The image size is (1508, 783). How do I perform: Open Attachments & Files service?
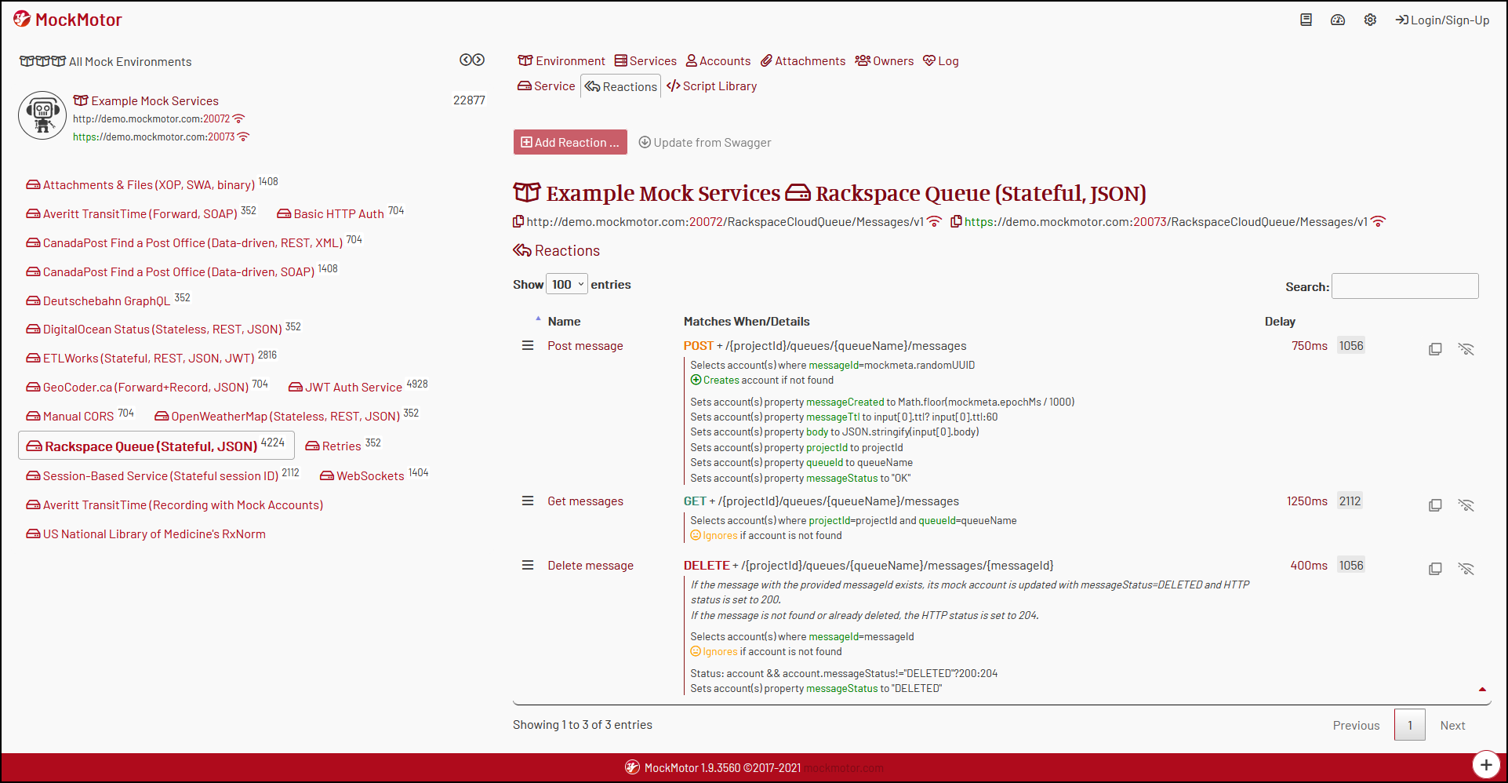tap(140, 184)
